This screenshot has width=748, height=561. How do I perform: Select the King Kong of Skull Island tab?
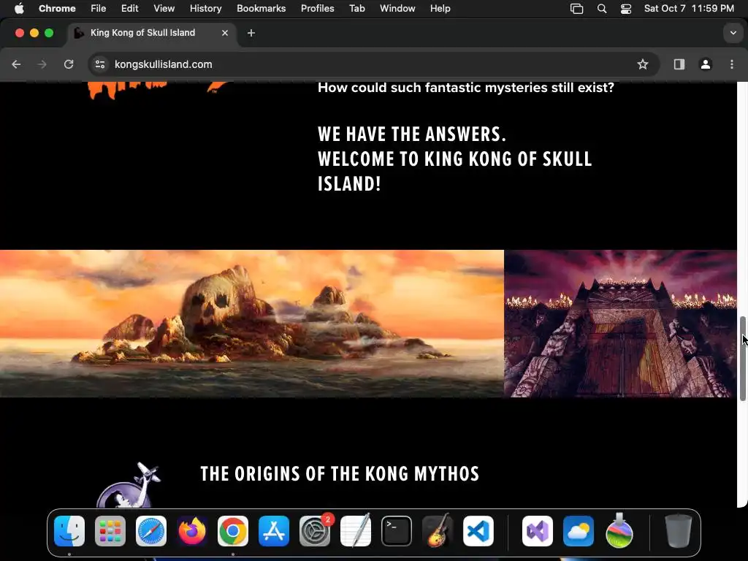click(150, 33)
